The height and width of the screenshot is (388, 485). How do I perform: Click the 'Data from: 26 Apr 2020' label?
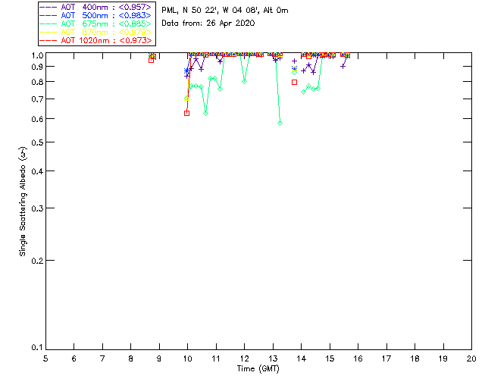point(208,23)
